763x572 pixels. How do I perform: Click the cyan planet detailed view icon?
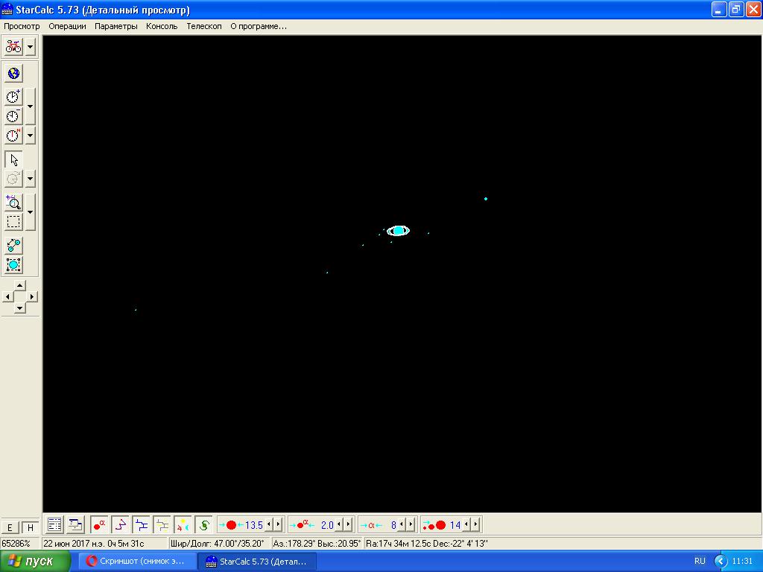point(13,264)
